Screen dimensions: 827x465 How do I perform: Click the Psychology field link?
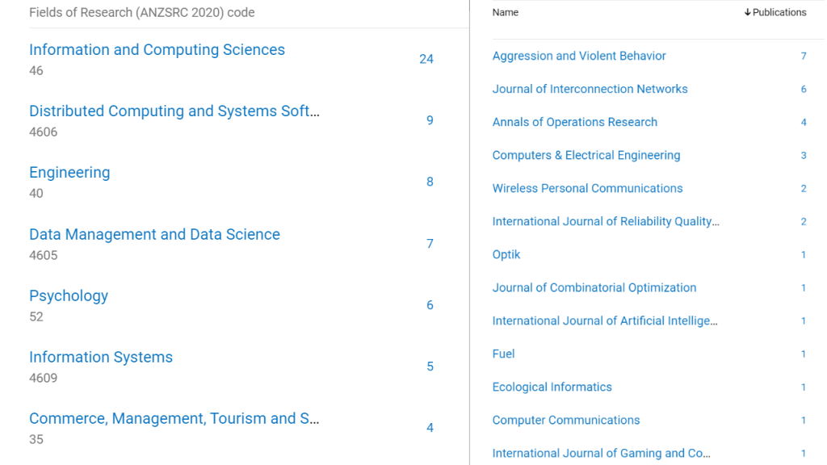click(69, 296)
